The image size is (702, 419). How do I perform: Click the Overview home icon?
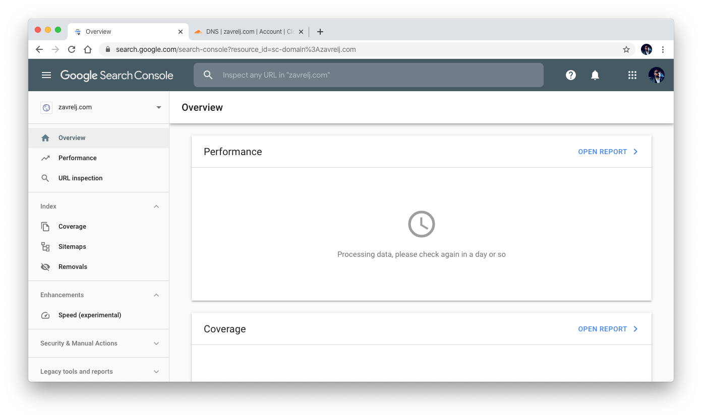click(x=45, y=138)
